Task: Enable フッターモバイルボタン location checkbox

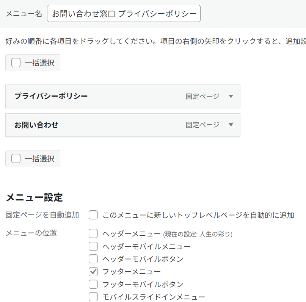Action: pyautogui.click(x=93, y=284)
